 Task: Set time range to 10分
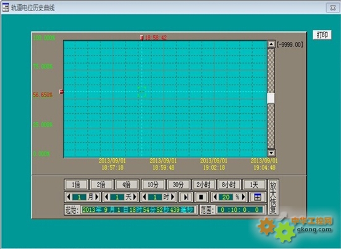(153, 185)
